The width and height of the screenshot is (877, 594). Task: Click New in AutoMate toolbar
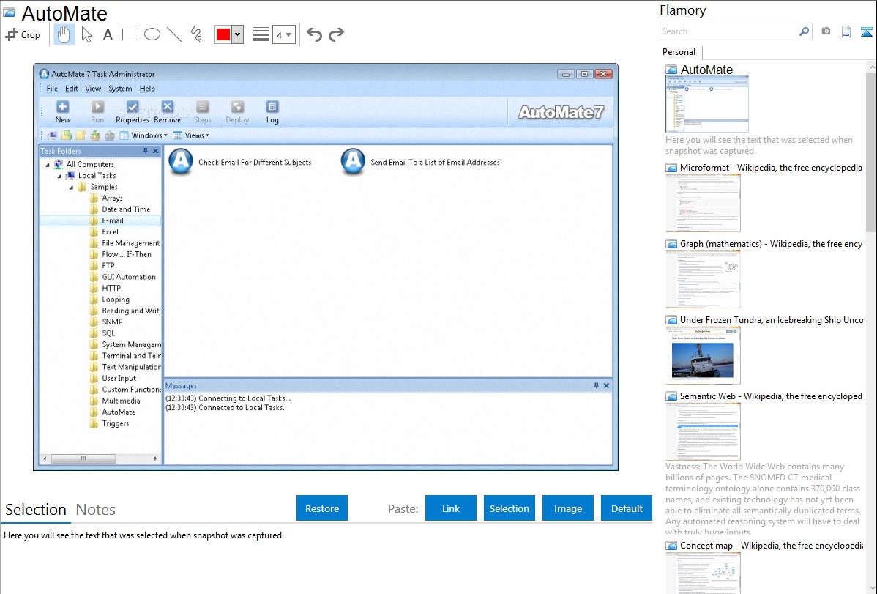[x=63, y=112]
